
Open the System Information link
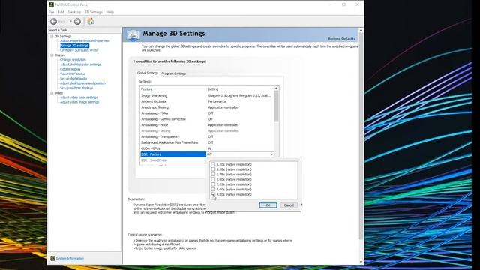[x=70, y=258]
